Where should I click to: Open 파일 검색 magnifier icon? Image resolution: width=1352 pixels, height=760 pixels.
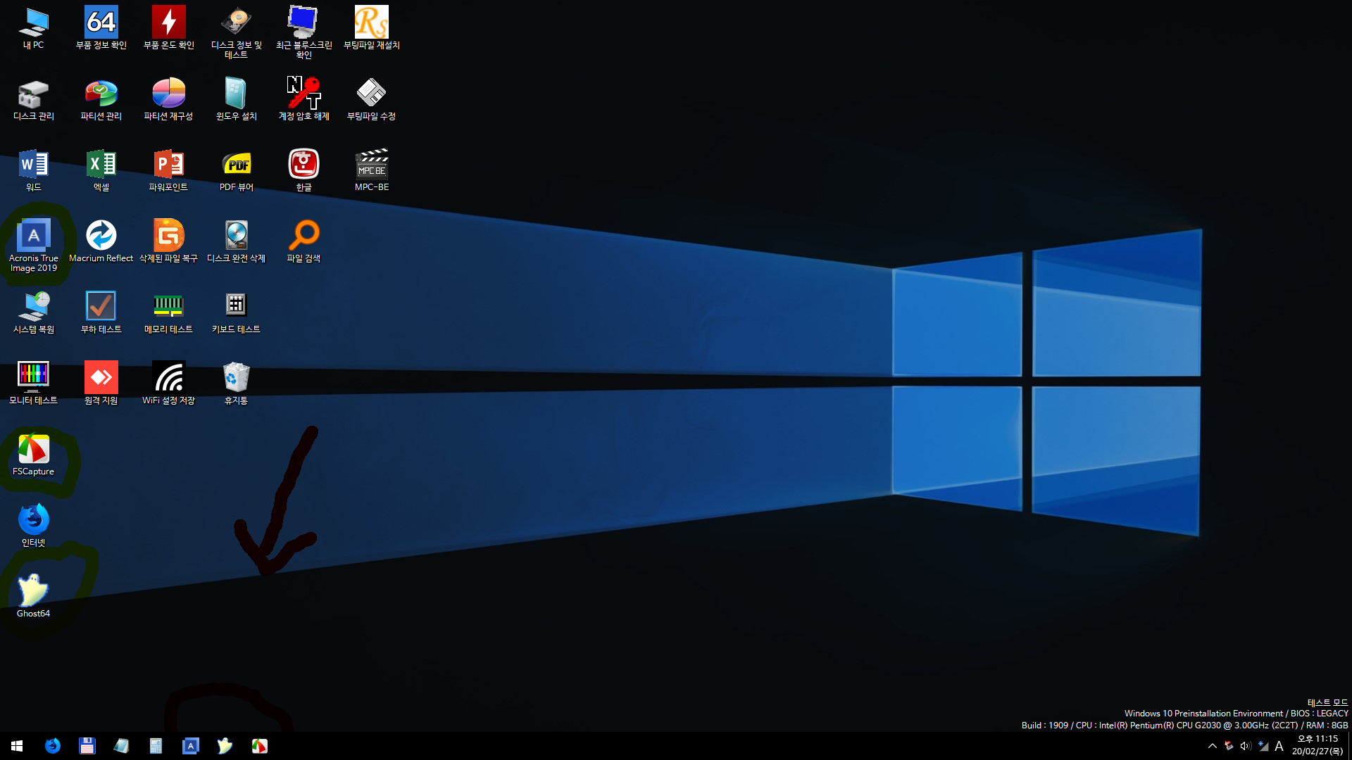(303, 241)
